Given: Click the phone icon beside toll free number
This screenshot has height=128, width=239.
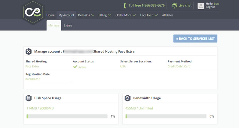Looking at the screenshot, I should 125,5.
